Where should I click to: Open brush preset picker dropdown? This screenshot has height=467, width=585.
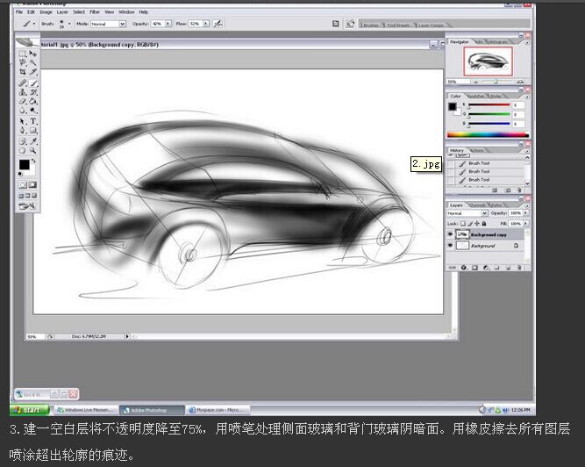[69, 24]
